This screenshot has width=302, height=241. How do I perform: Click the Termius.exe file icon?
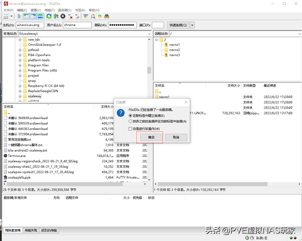point(5,156)
